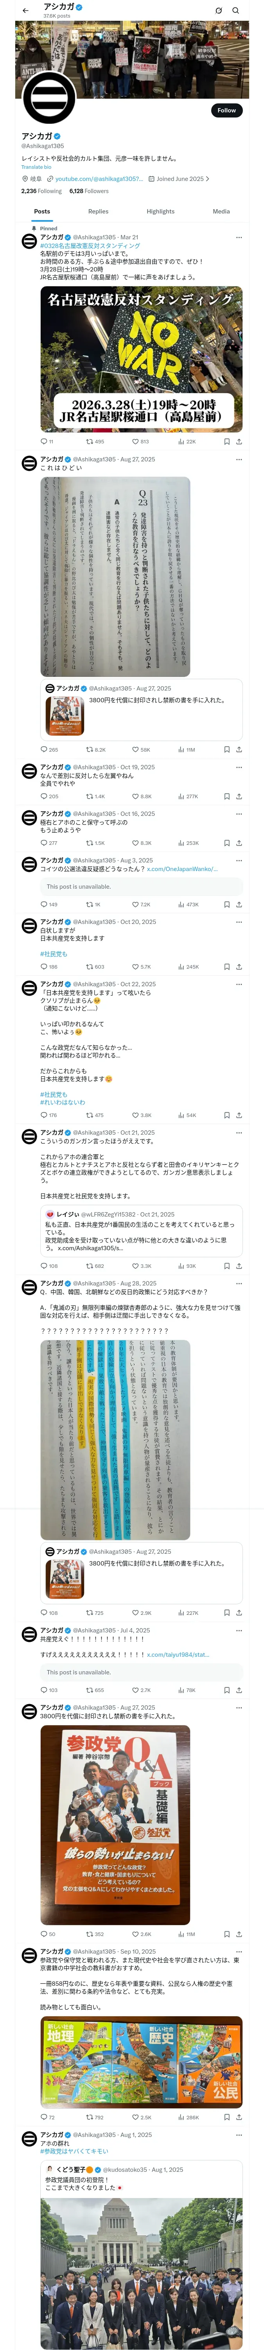This screenshot has width=264, height=2350.
Task: View the 6,128 Followers list
Action: [x=88, y=191]
